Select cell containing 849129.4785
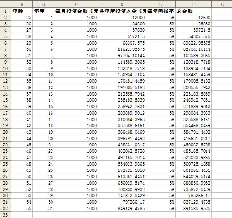Screen dimensions: 232x218 coord(122,208)
